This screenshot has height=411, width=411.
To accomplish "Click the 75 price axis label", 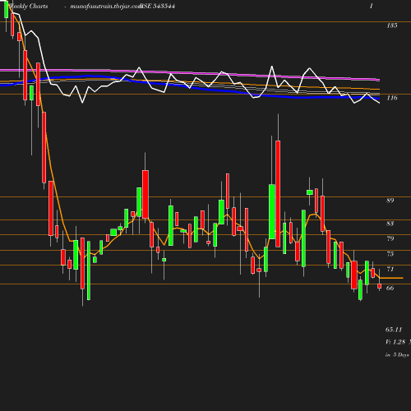I will pos(390,254).
